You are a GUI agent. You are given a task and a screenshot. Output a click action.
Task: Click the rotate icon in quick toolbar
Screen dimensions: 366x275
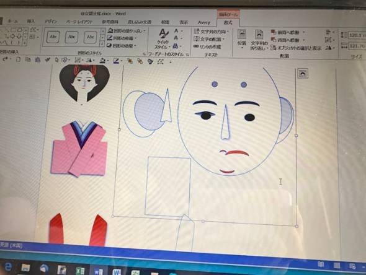pyautogui.click(x=90, y=61)
